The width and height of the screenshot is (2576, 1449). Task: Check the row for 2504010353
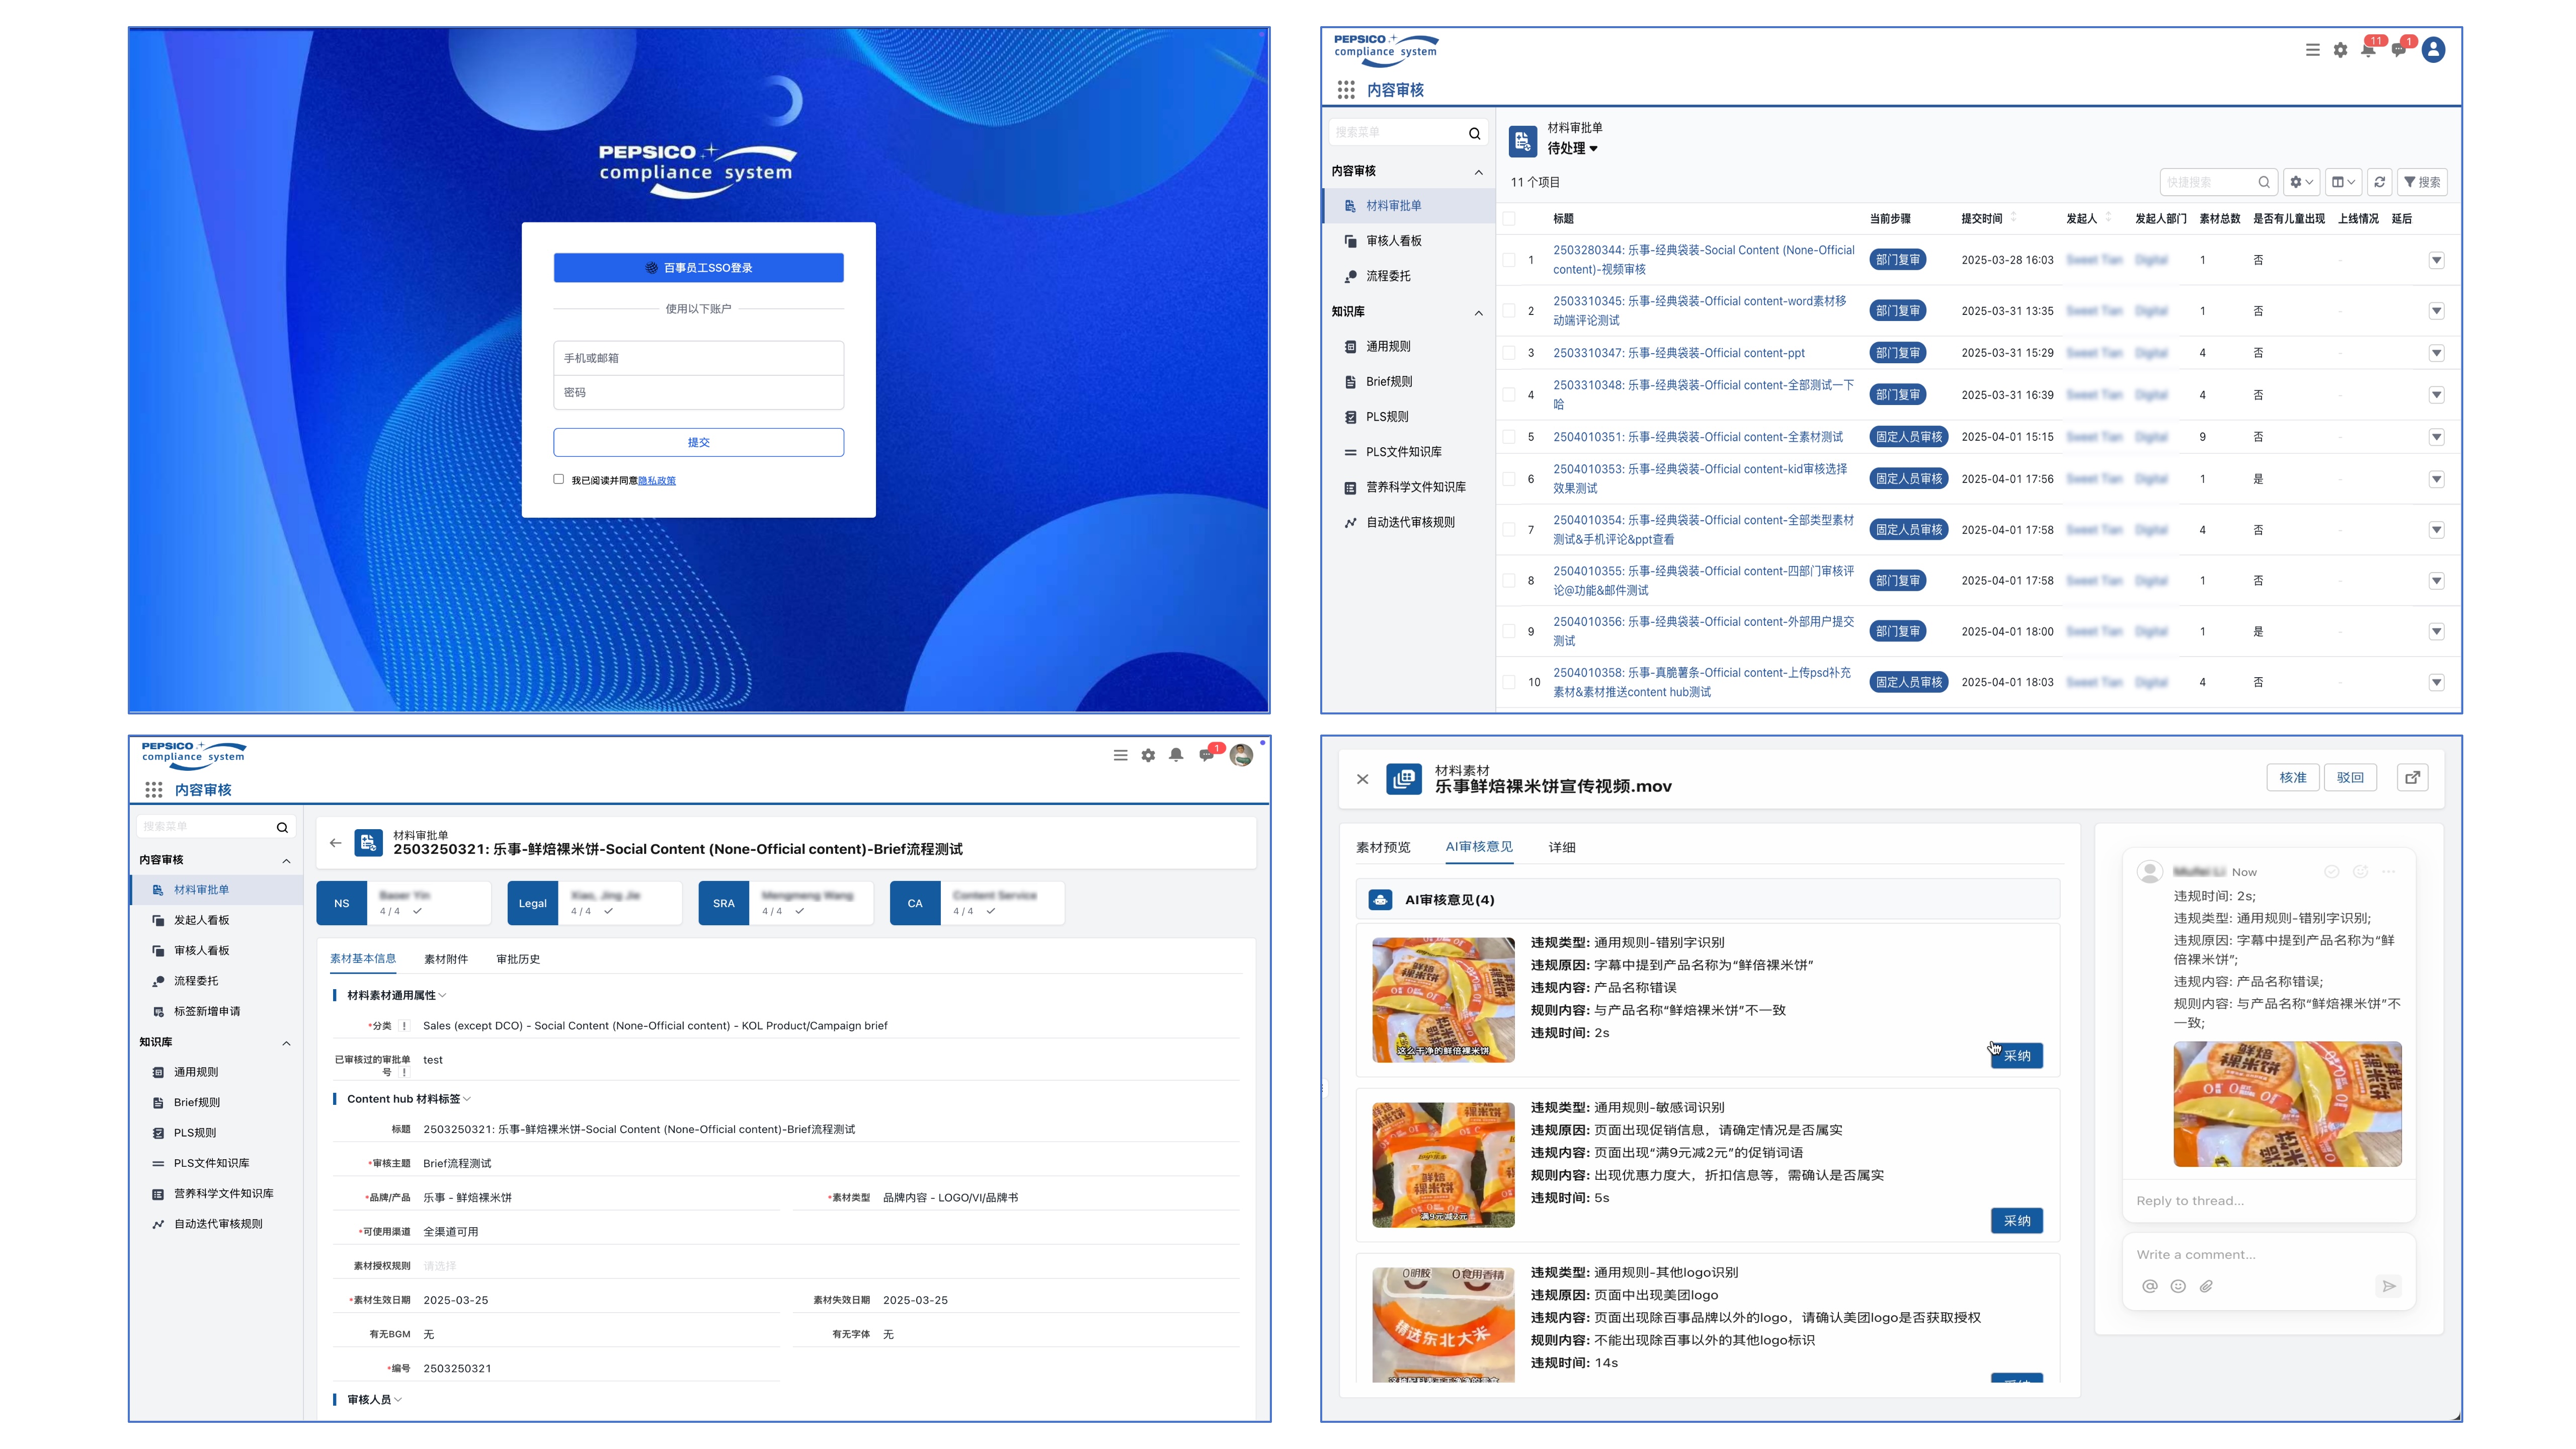(1509, 479)
